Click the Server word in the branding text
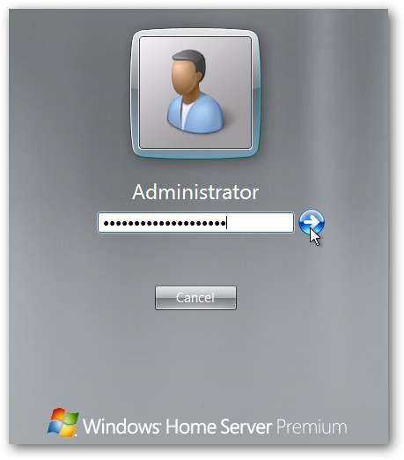 pyautogui.click(x=246, y=427)
